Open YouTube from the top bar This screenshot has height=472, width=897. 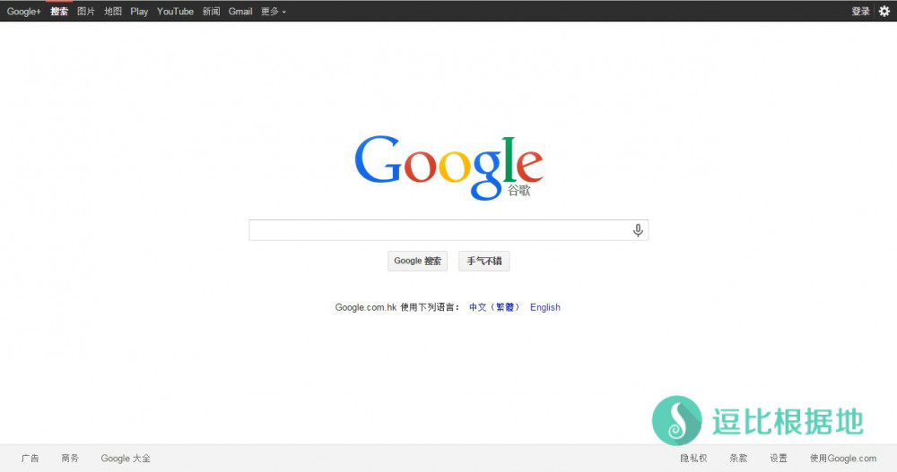[x=175, y=12]
